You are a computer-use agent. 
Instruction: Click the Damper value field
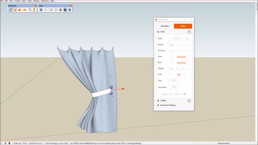click(171, 69)
